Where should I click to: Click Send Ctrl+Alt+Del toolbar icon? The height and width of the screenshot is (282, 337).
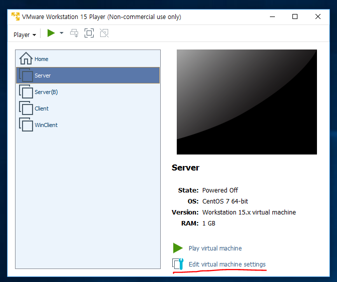tap(74, 33)
